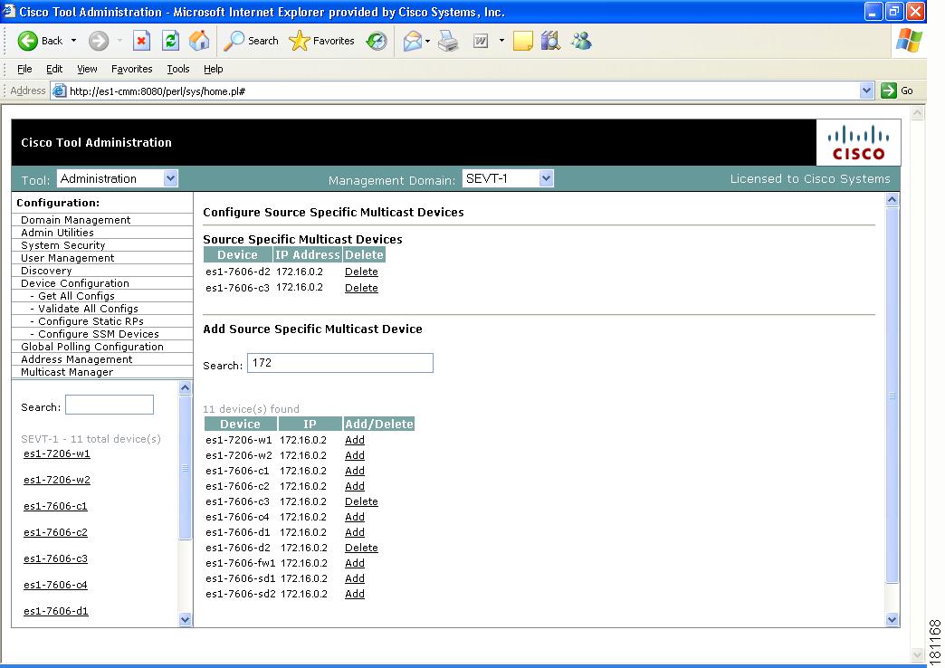Launch the Messenger people icon

[582, 41]
